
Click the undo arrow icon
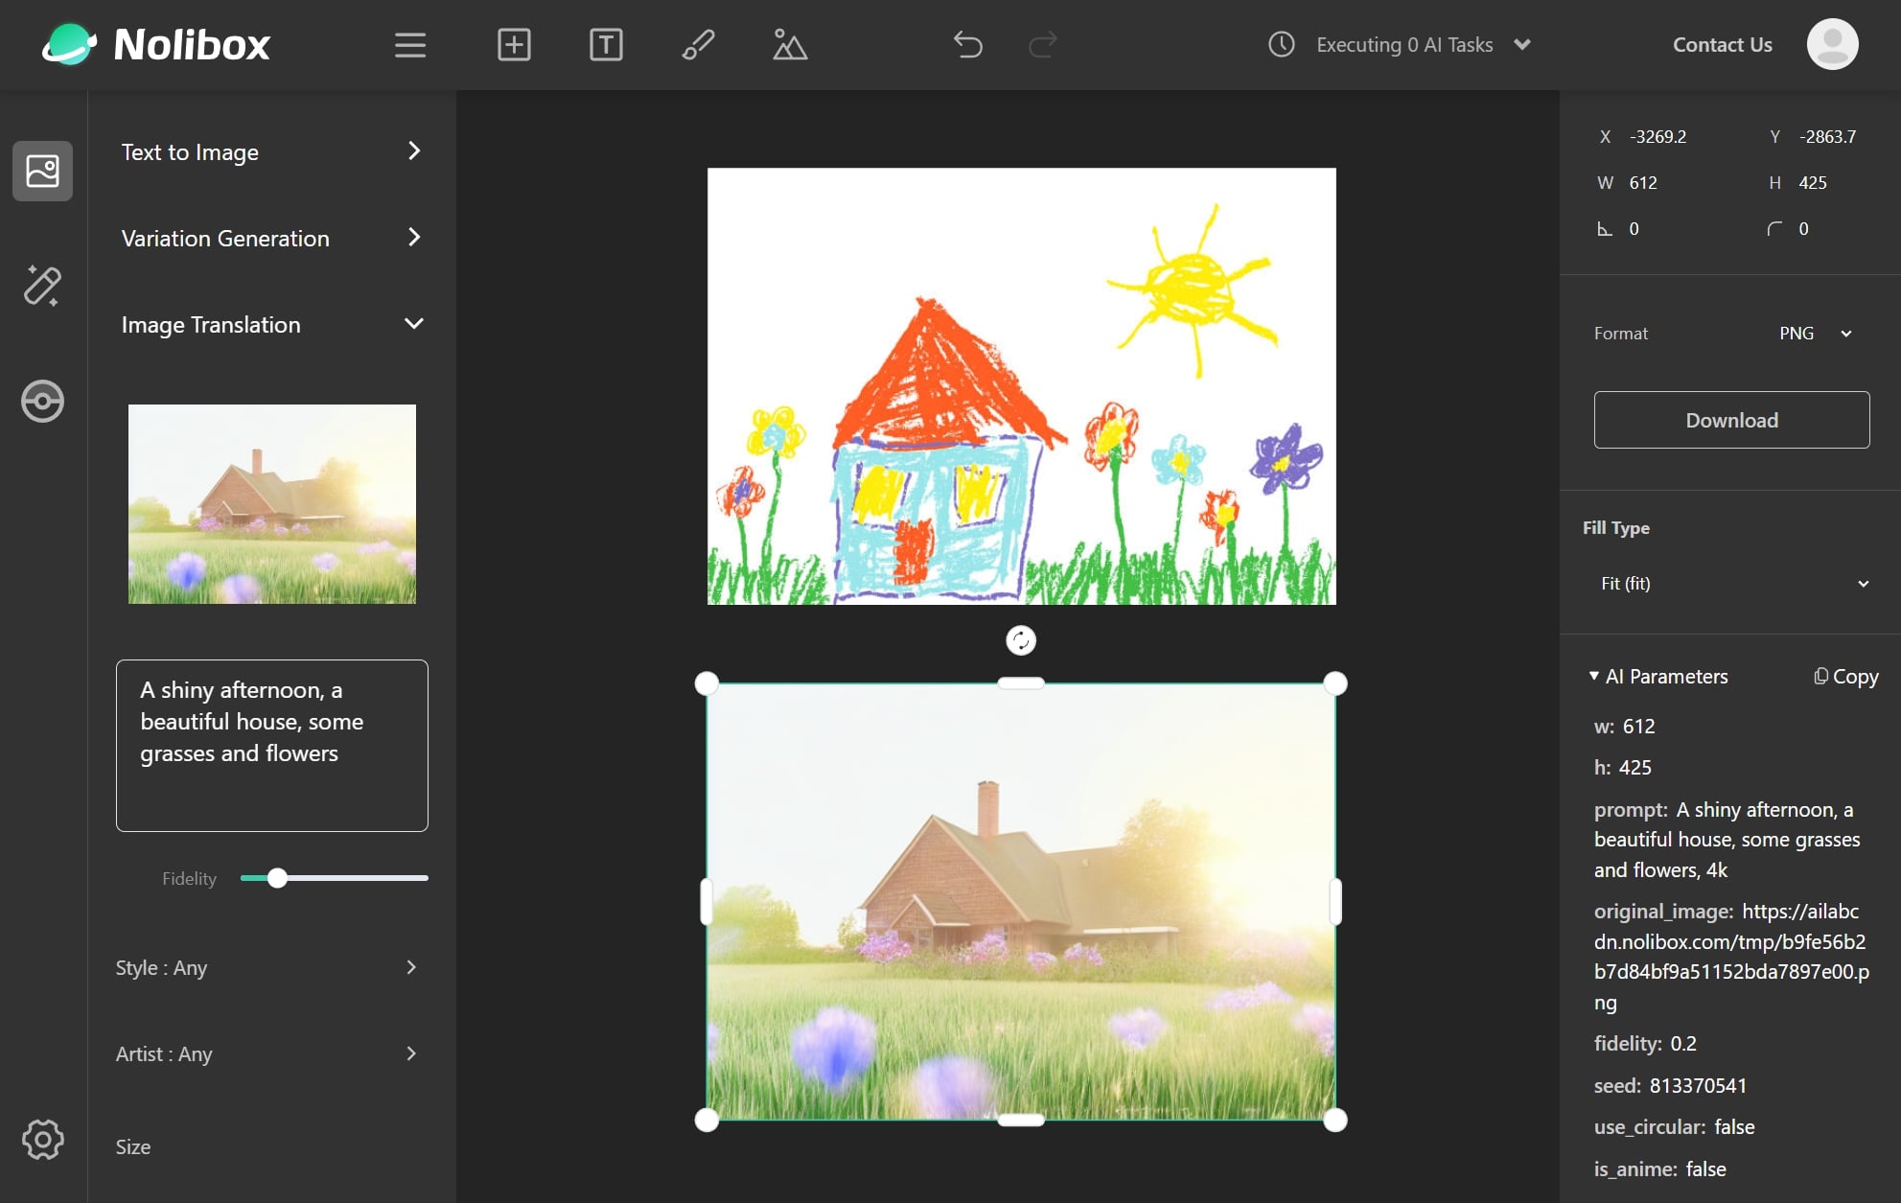968,45
